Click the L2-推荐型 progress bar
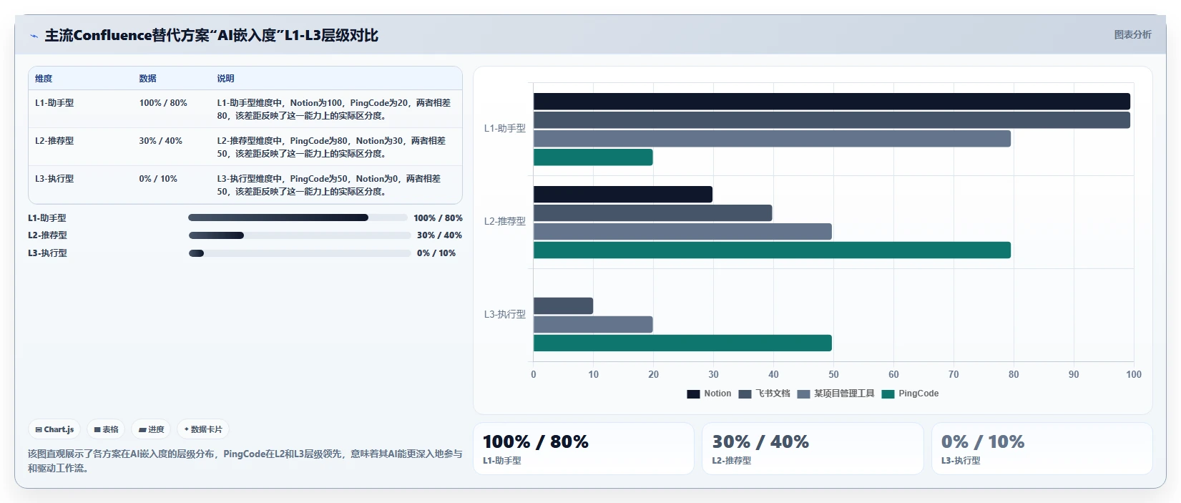This screenshot has height=503, width=1181. [x=300, y=235]
